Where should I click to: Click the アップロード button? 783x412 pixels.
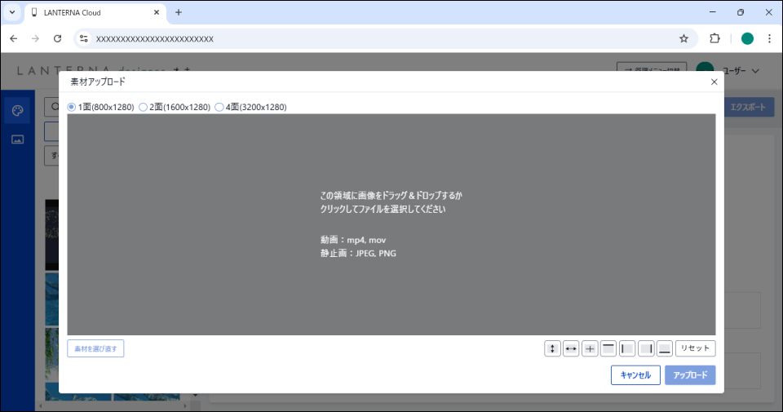point(690,375)
